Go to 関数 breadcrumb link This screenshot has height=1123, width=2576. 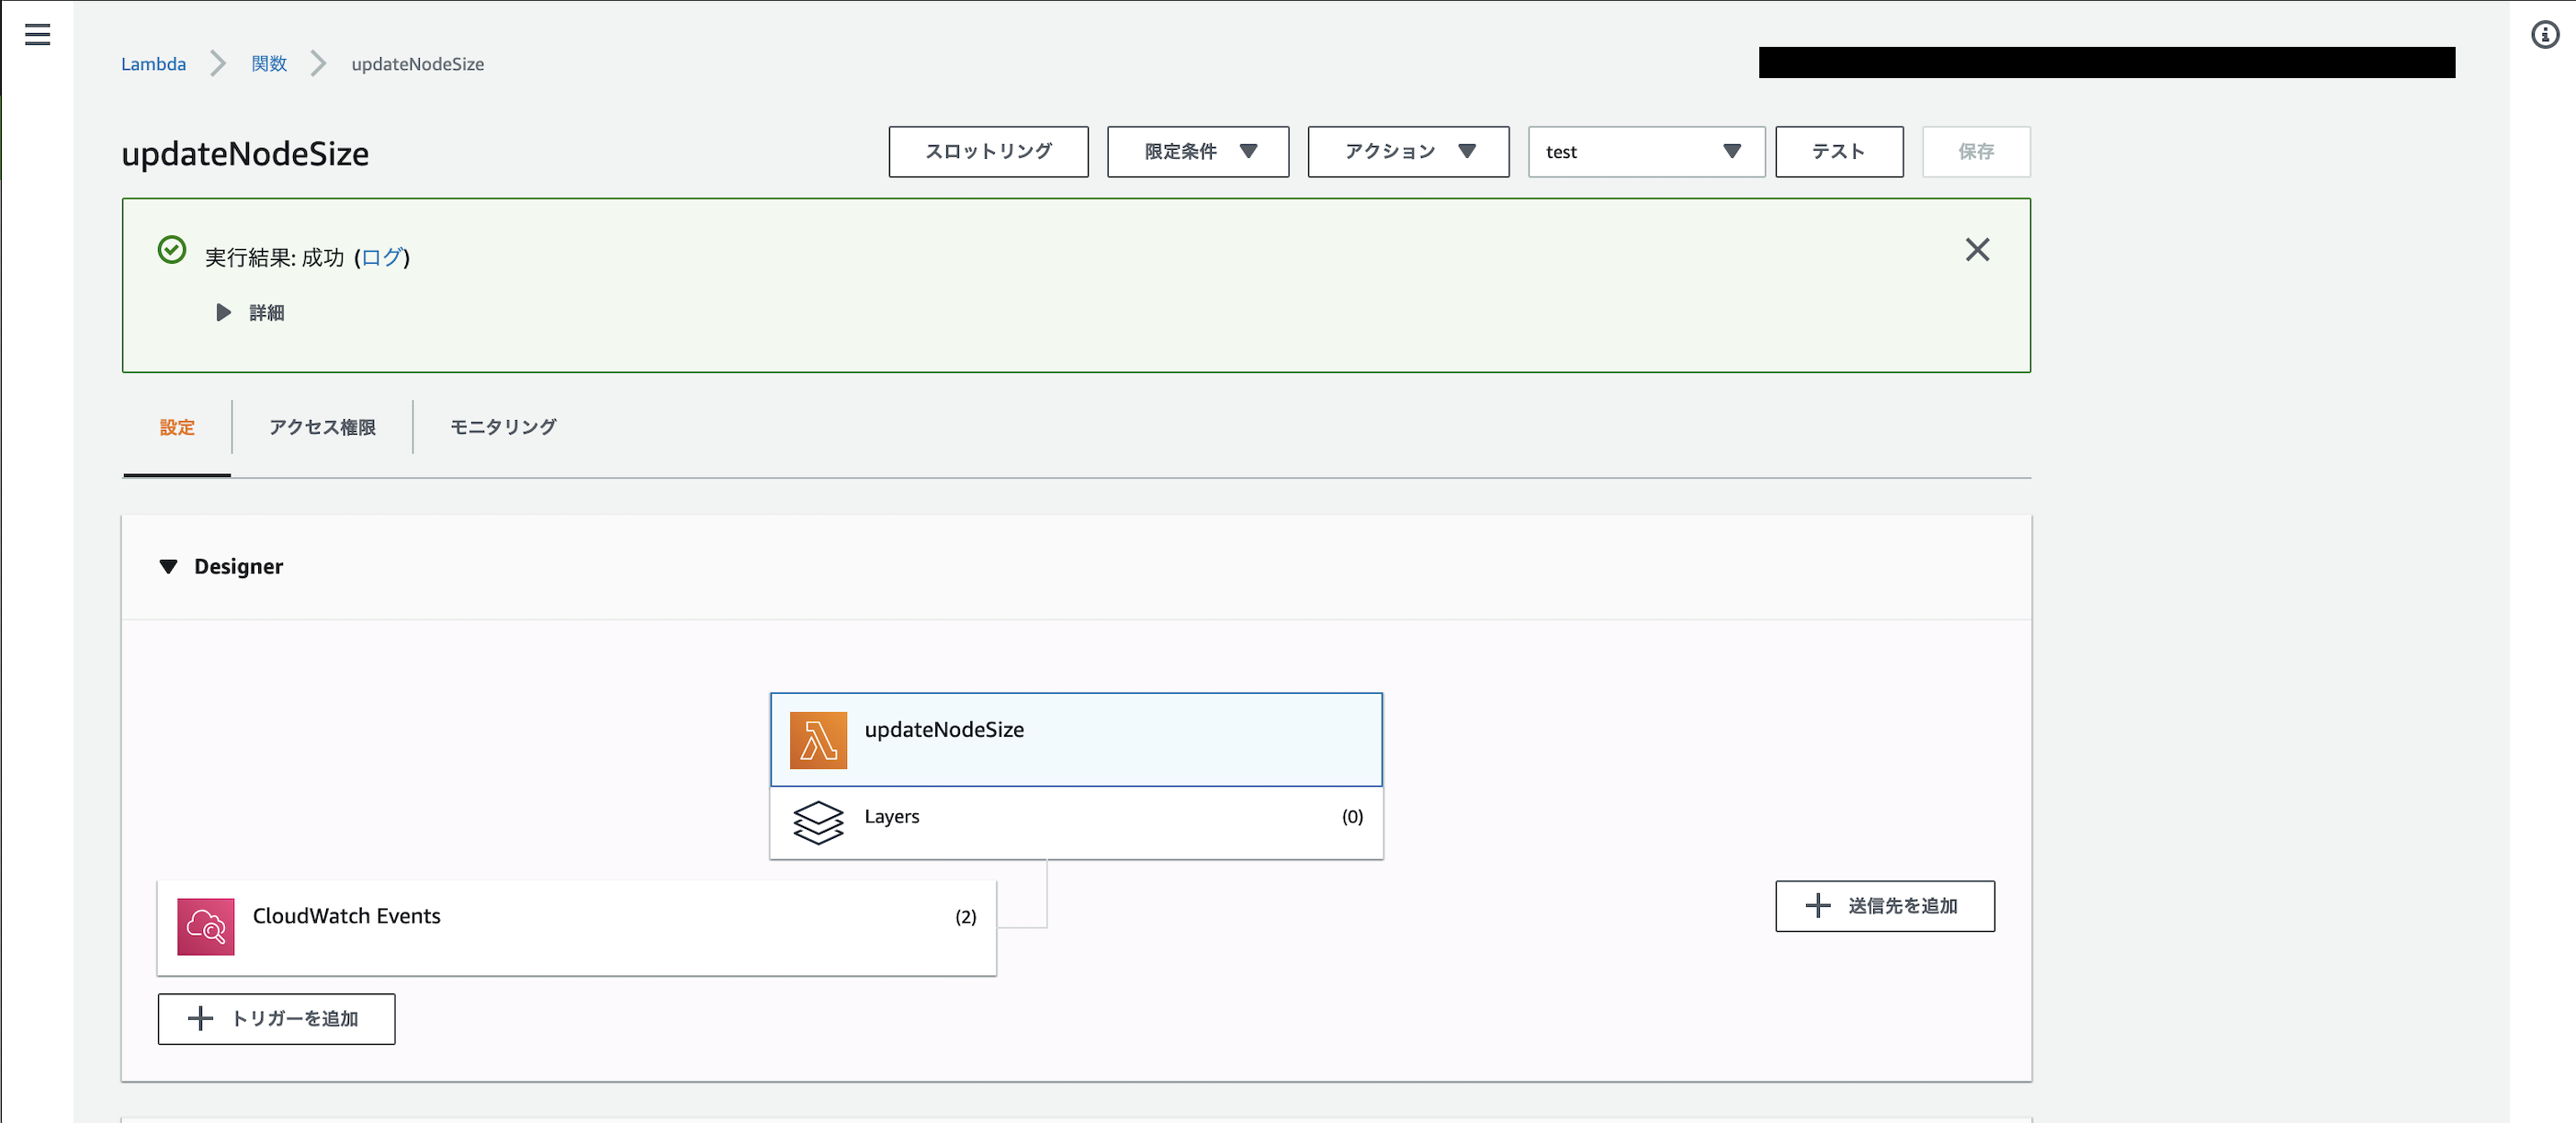[269, 64]
